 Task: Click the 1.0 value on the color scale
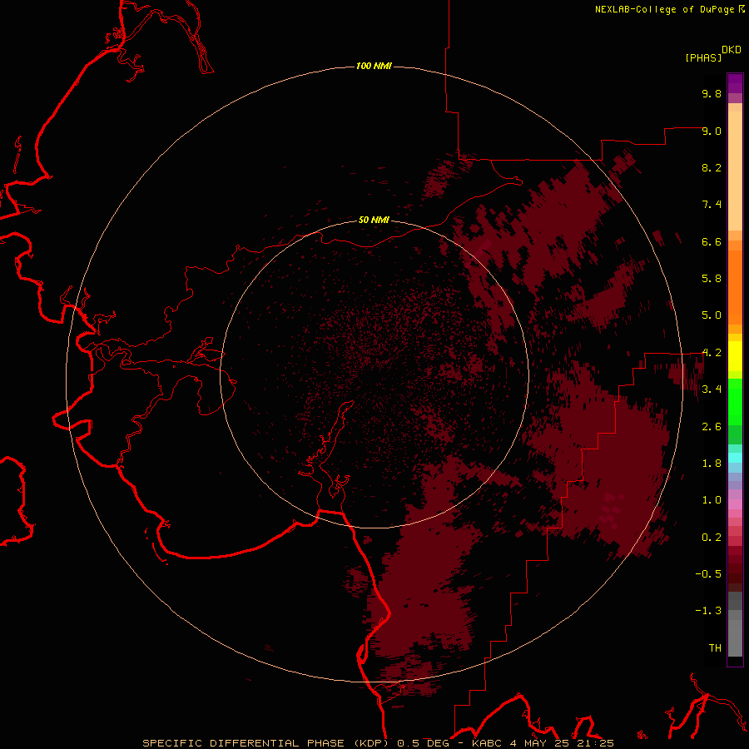point(712,500)
